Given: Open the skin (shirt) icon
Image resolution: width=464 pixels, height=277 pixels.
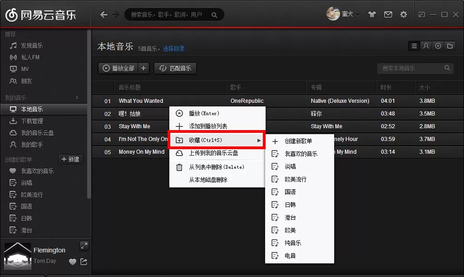Looking at the screenshot, I should pos(372,14).
